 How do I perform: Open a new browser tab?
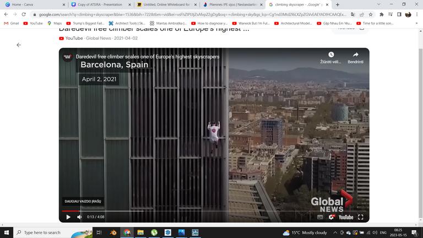coord(337,4)
